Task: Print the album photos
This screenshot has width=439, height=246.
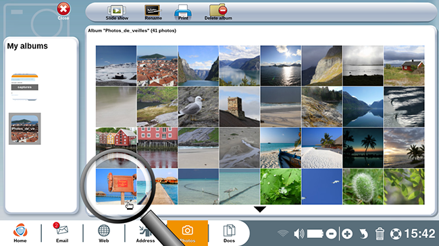Action: (183, 13)
